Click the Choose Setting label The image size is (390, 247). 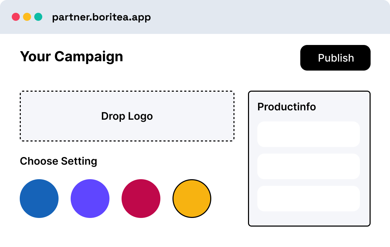58,161
